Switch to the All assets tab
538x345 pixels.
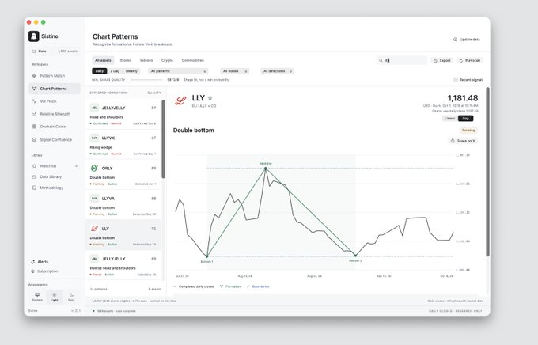(103, 60)
